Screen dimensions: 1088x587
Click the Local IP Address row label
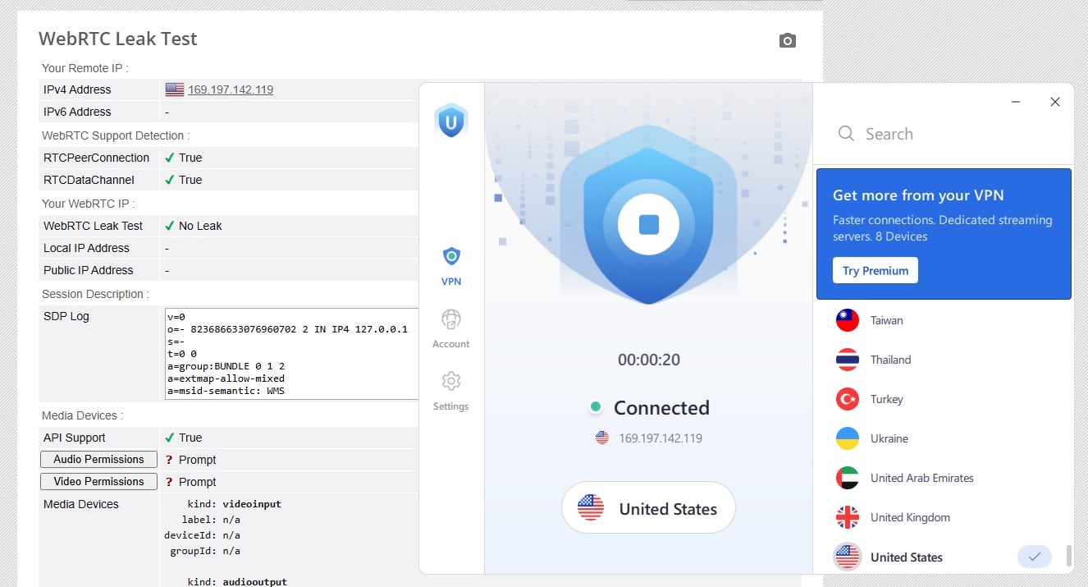click(86, 248)
